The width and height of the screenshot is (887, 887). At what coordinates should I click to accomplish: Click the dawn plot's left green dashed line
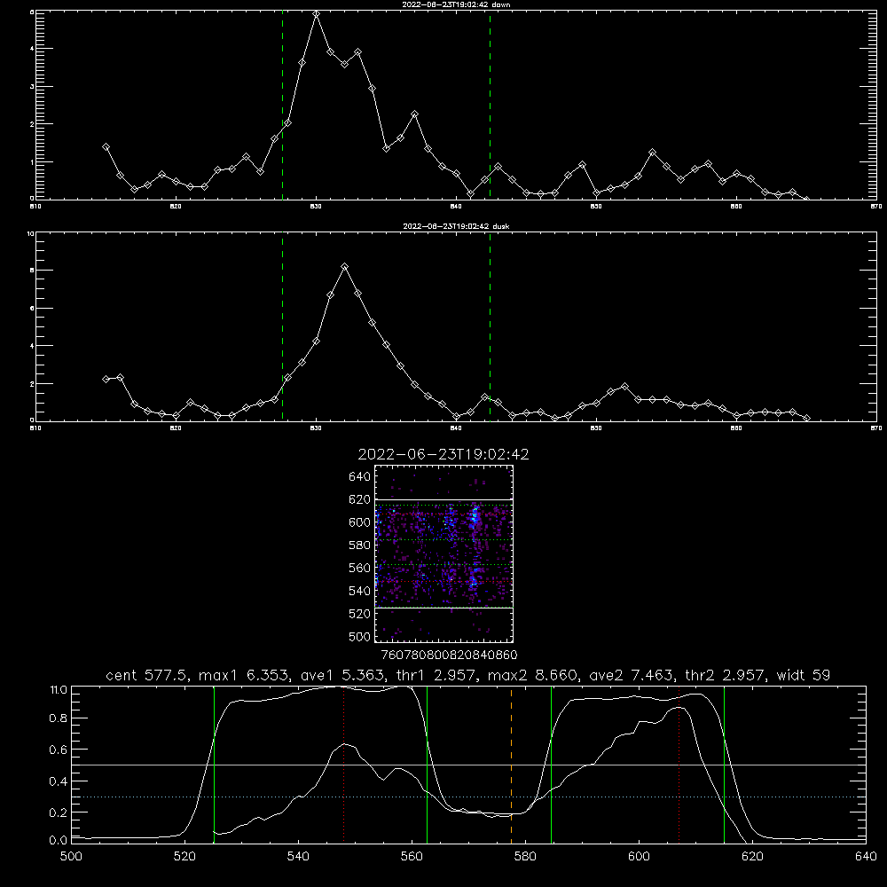(x=282, y=105)
